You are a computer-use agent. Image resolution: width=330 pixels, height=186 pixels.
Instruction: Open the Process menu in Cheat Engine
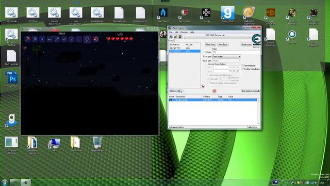click(184, 32)
